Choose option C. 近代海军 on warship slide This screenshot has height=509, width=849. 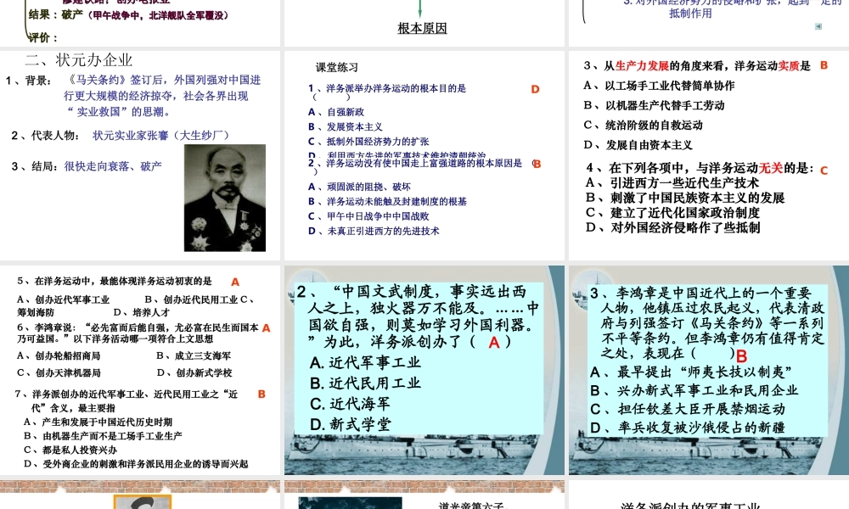tap(350, 404)
